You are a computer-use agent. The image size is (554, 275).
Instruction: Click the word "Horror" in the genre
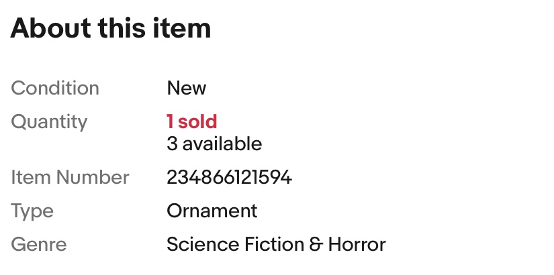pos(357,244)
